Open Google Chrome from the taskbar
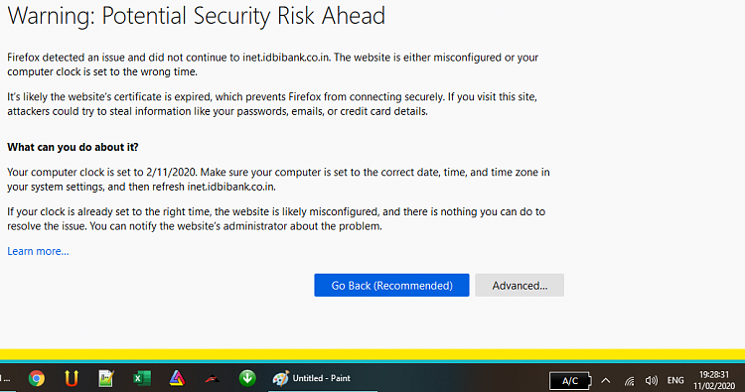The height and width of the screenshot is (392, 745). [36, 378]
